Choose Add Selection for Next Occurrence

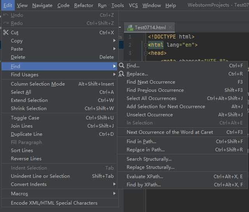[183, 107]
